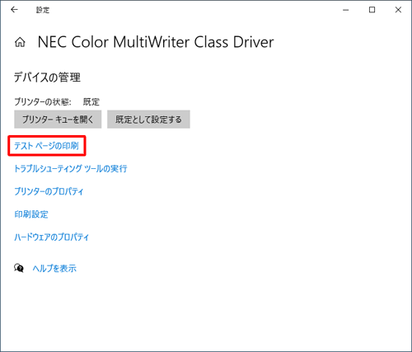Show help (ヘルプを表示) link
The width and height of the screenshot is (412, 352).
click(54, 268)
